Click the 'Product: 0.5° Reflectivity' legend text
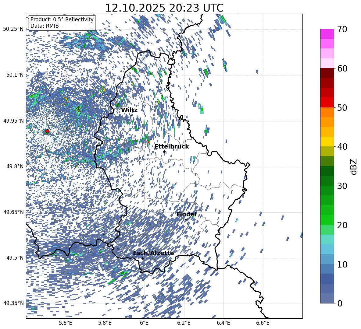This screenshot has height=329, width=361. click(x=62, y=19)
